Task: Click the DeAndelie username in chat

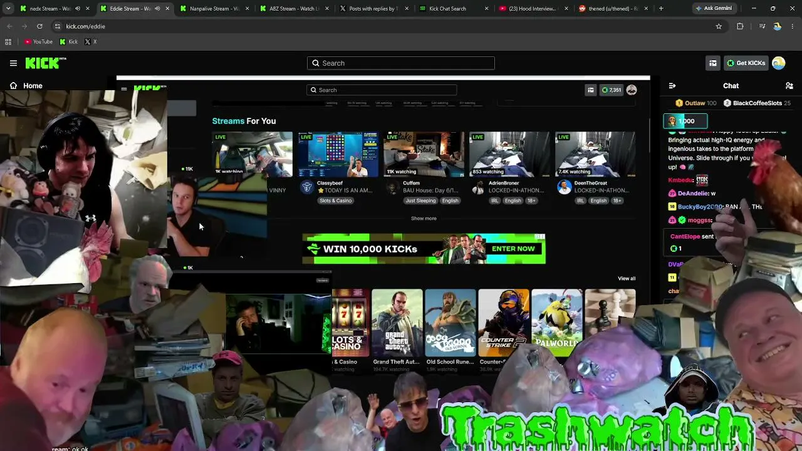Action: click(693, 194)
